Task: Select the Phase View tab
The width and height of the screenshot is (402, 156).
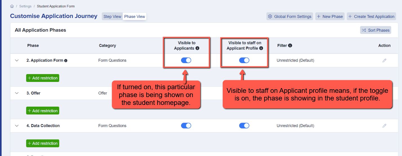Action: click(x=135, y=17)
